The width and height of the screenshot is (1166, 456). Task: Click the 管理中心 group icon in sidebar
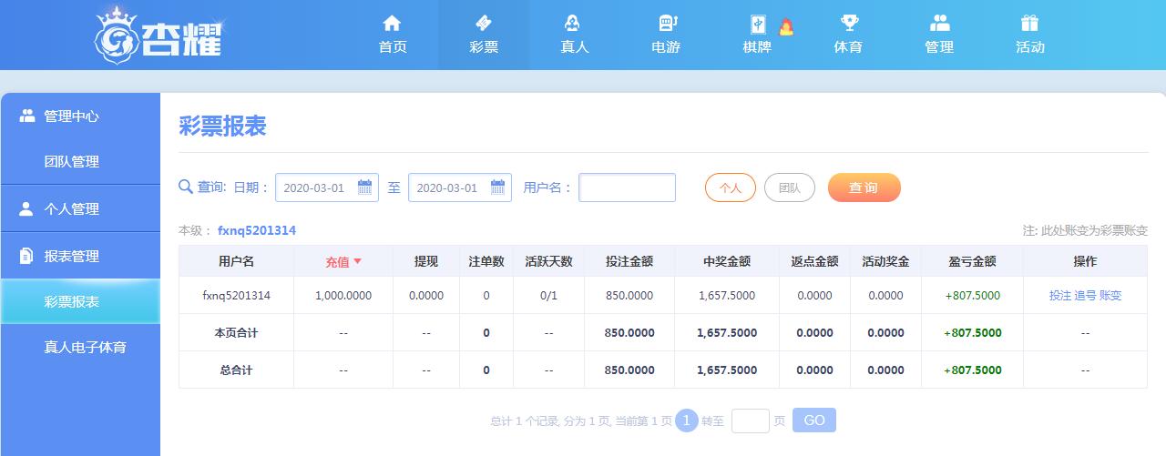[x=26, y=116]
